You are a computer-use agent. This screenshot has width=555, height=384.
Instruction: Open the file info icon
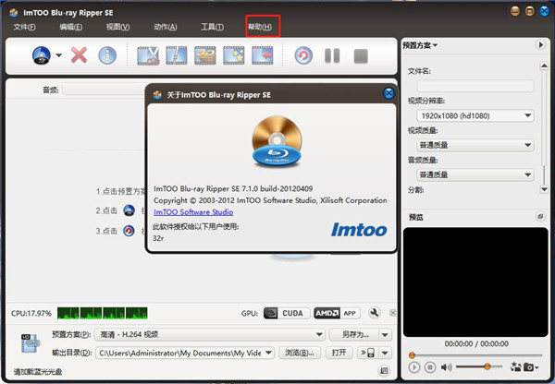tap(107, 55)
